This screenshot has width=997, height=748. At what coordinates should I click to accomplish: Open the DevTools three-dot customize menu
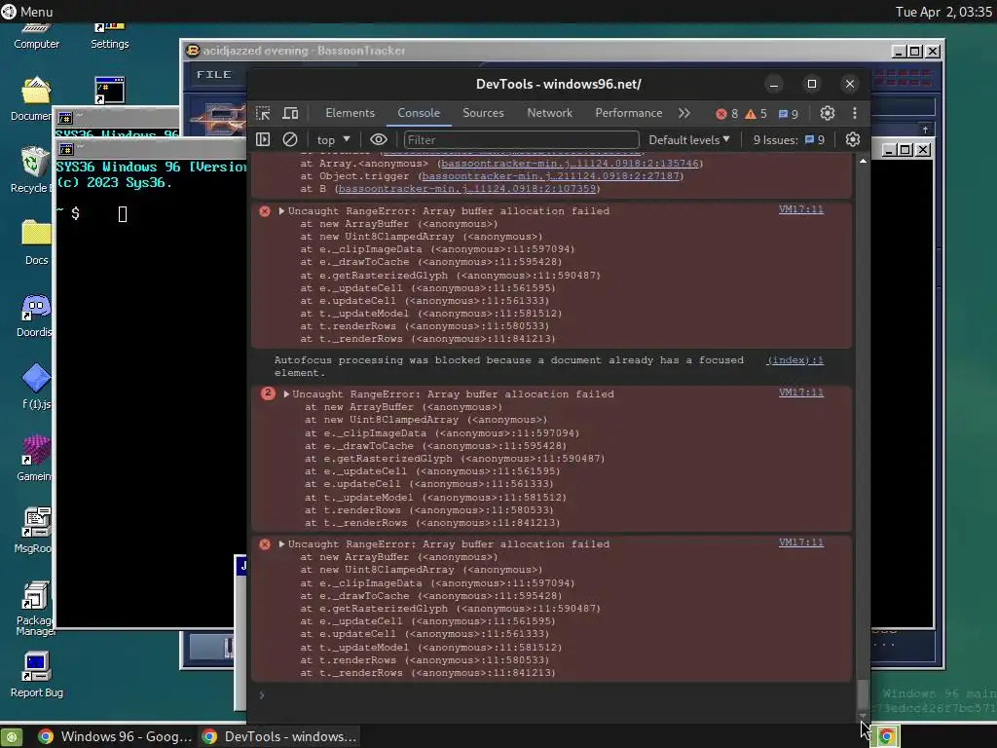[855, 113]
